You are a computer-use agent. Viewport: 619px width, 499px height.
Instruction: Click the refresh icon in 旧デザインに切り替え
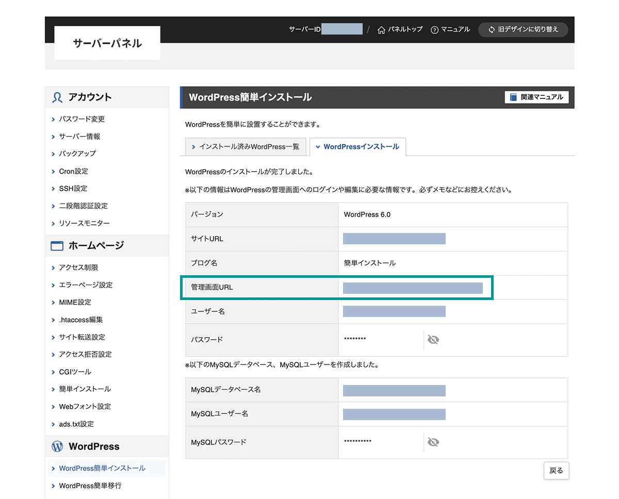(492, 30)
